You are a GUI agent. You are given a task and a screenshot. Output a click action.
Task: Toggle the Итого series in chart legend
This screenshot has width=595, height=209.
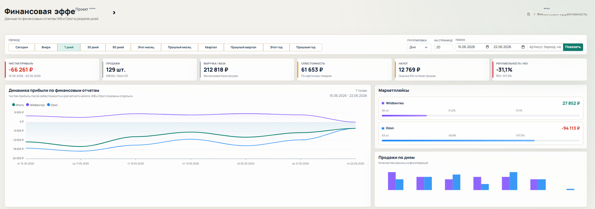point(18,105)
